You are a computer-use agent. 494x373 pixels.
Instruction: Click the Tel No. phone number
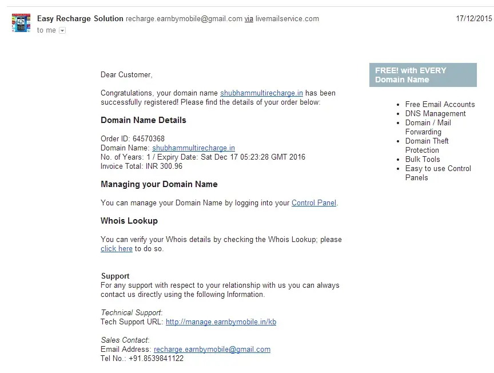(156, 359)
